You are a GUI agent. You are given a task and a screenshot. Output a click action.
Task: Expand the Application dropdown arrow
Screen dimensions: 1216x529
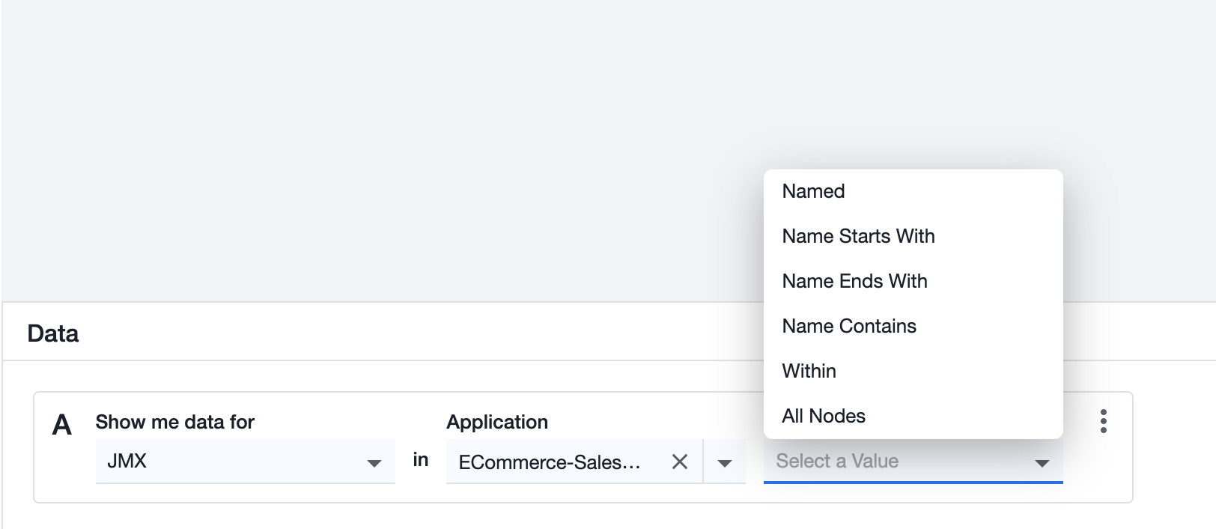[x=724, y=463]
